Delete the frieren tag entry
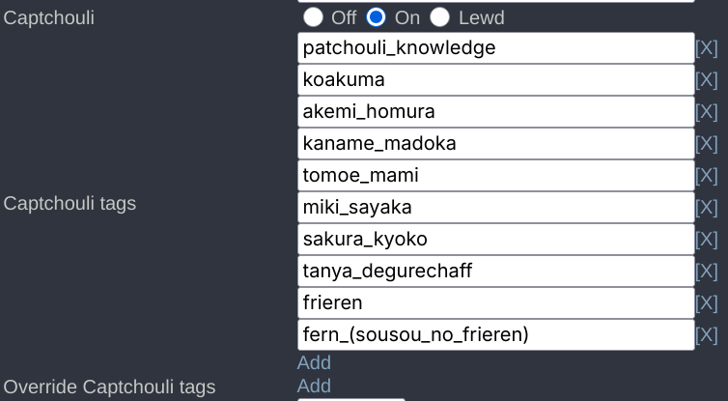The image size is (728, 401). (706, 302)
